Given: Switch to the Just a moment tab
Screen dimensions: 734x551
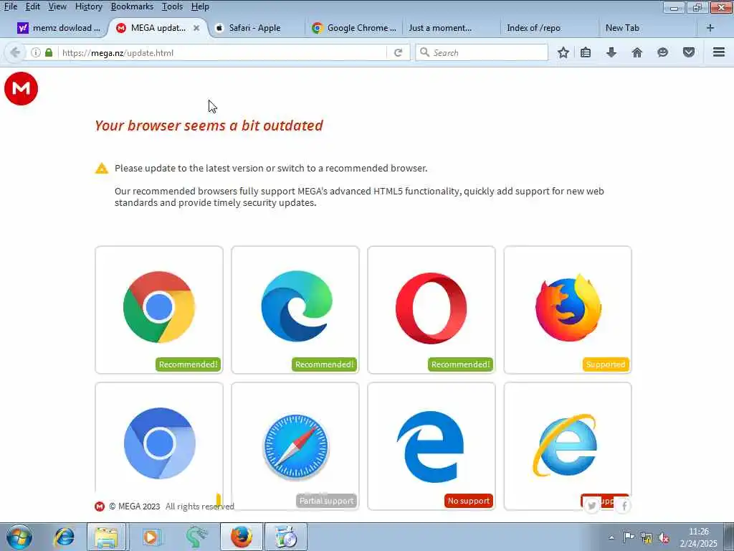Looking at the screenshot, I should 450,28.
